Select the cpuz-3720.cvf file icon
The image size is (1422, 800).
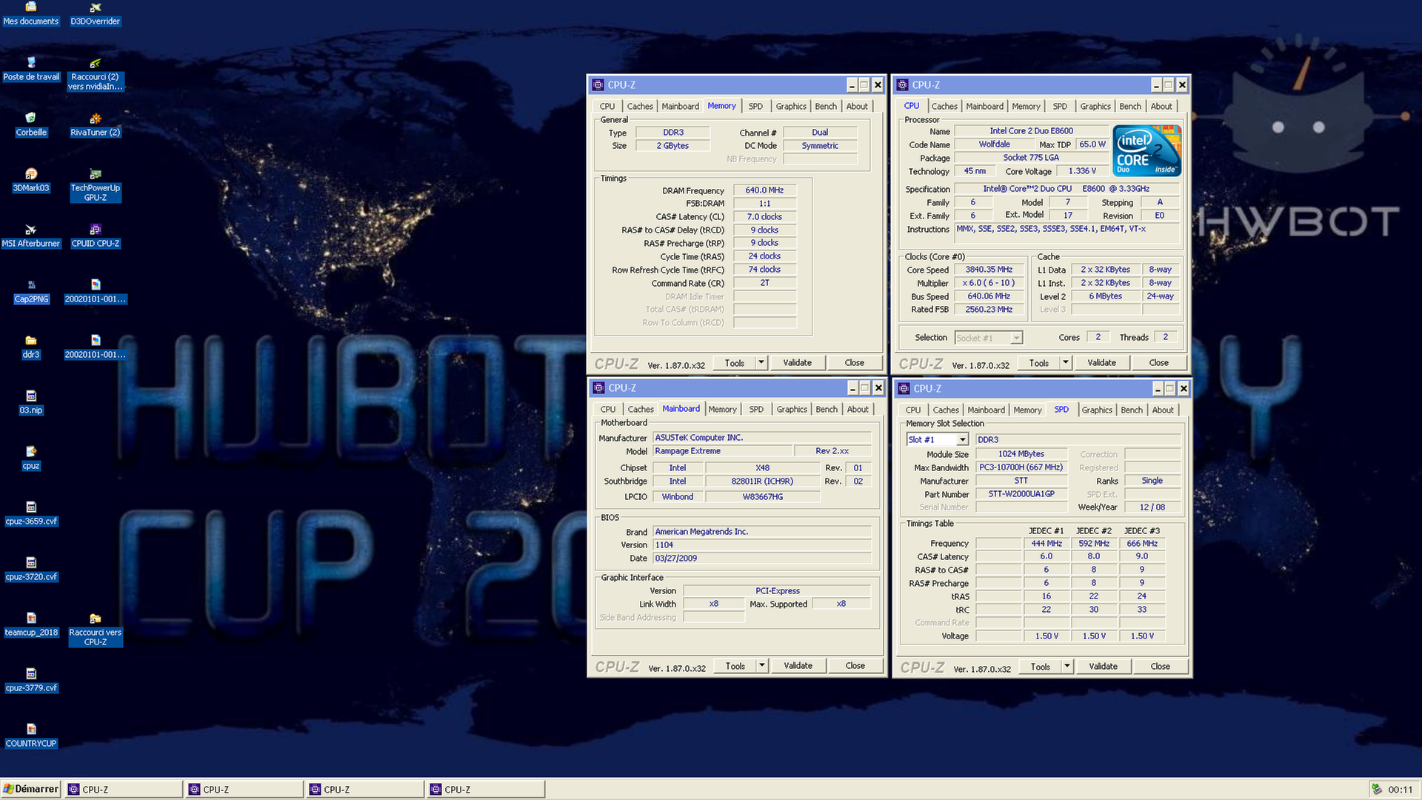click(30, 569)
